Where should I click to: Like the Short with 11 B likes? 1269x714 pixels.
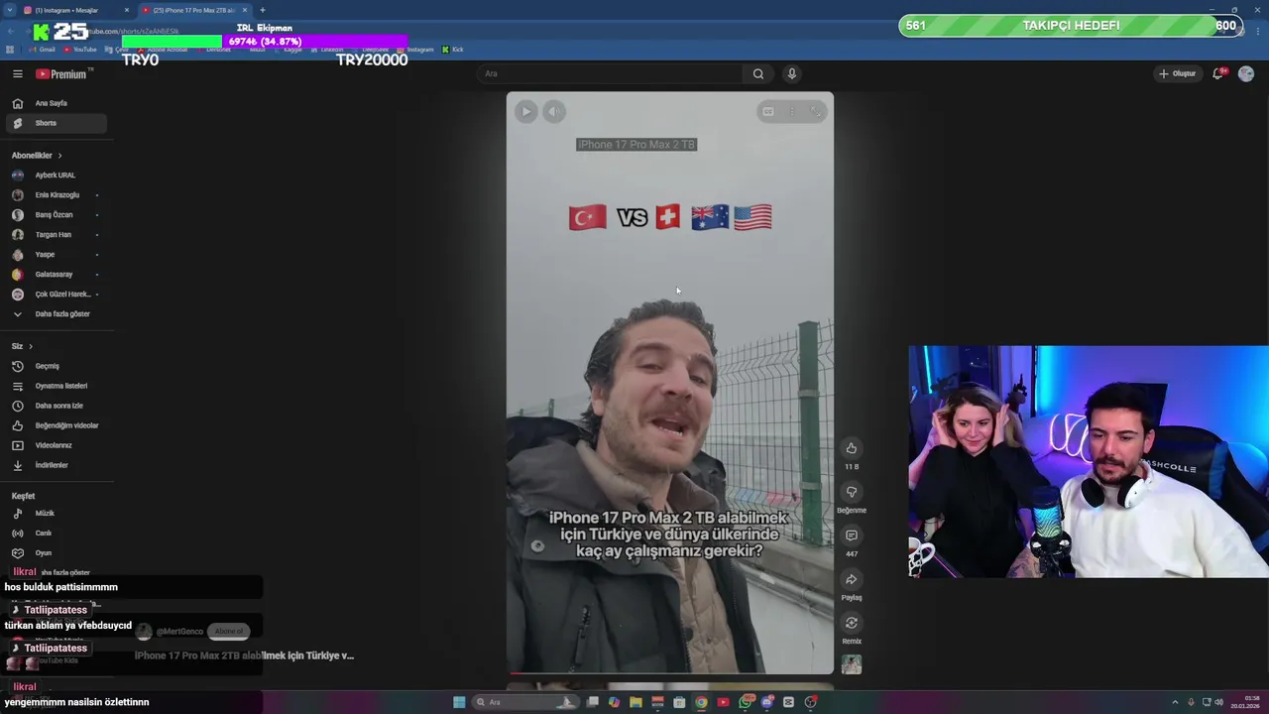[x=851, y=448]
